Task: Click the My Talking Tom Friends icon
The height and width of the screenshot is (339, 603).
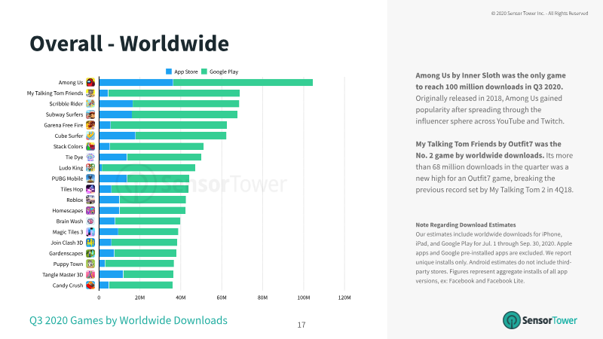Action: [x=90, y=93]
